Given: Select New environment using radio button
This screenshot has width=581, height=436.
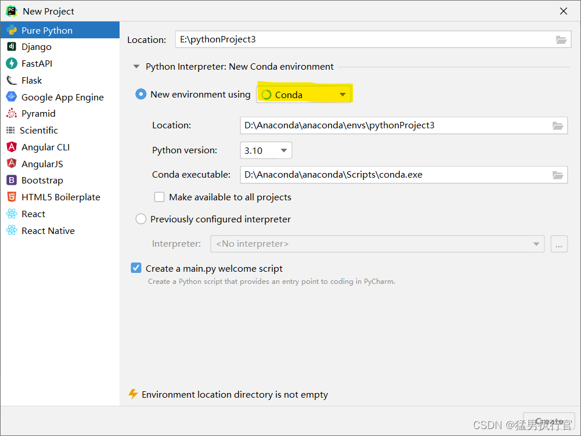Looking at the screenshot, I should [x=141, y=94].
